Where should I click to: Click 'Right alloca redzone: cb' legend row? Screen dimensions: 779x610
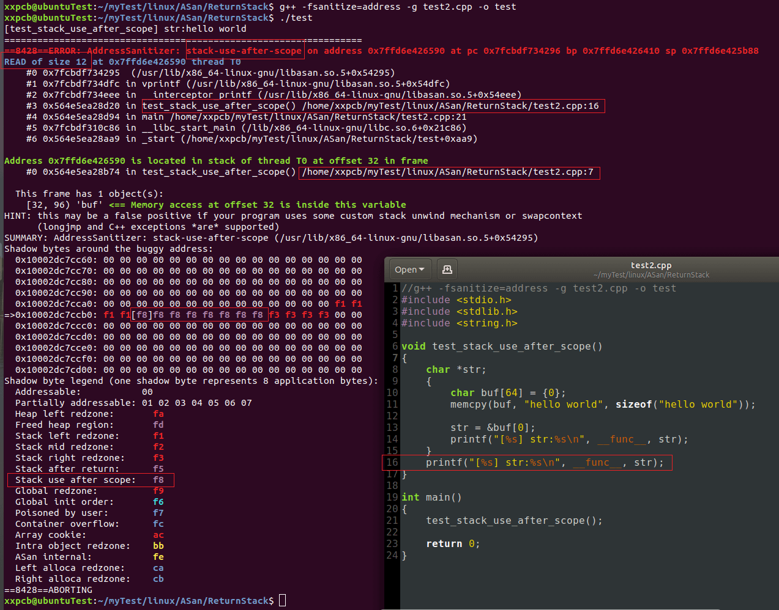(x=89, y=579)
